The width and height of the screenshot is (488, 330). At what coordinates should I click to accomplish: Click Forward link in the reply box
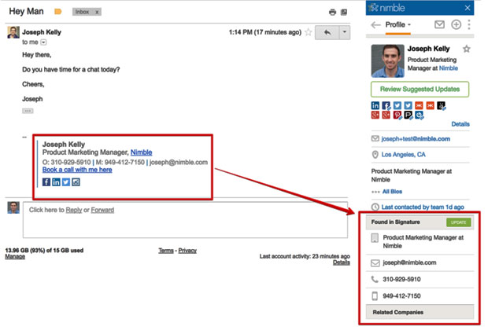coord(102,210)
